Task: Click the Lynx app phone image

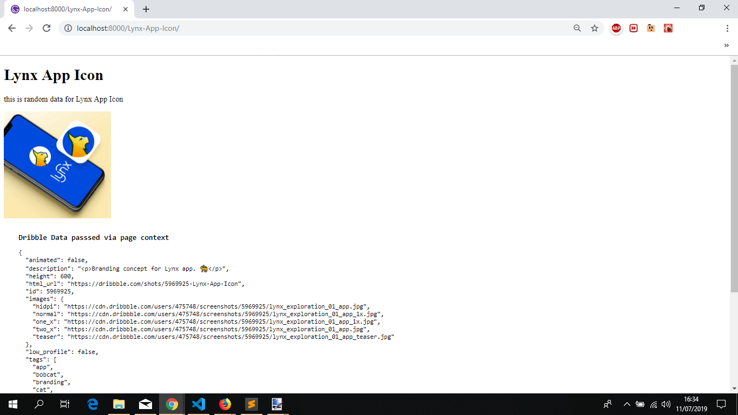Action: click(x=57, y=165)
